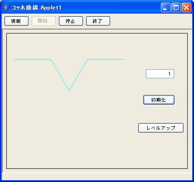Click the empty canvas area below the curve
This screenshot has width=194, height=182.
point(69,130)
